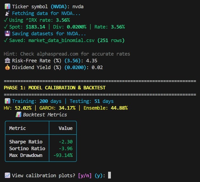Click the spot price $183.14
200x182 pixels.
35,27
